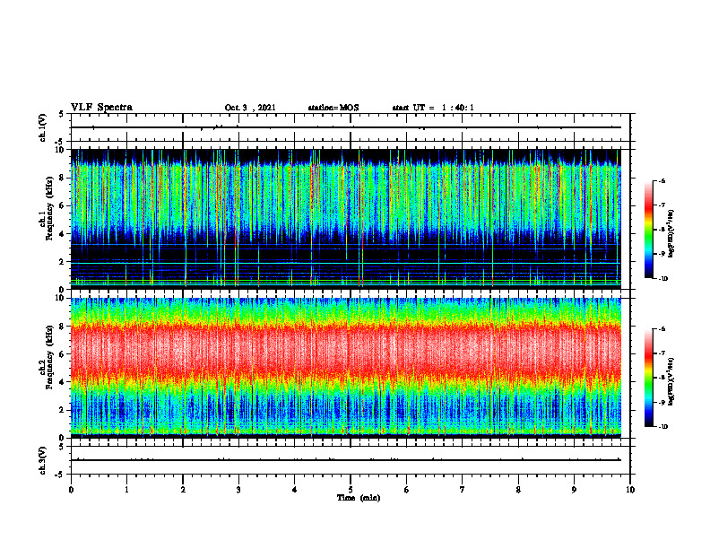
Task: Click the "4" kHz tick on ch.1 frequency axis
Action: click(63, 234)
